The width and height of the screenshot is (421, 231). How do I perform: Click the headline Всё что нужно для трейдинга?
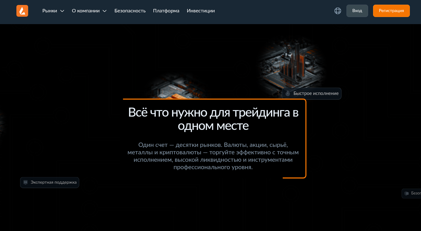click(x=213, y=119)
